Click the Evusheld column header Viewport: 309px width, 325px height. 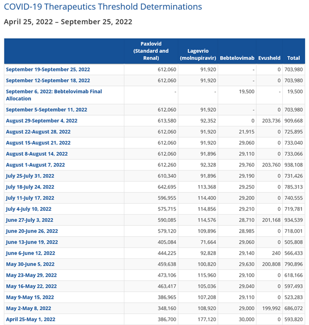tap(269, 58)
